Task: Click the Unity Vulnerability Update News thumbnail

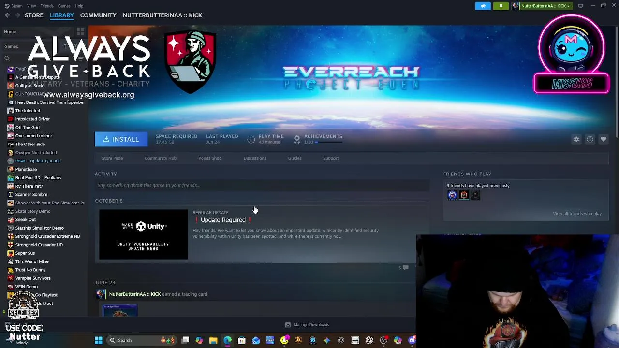Action: point(144,234)
